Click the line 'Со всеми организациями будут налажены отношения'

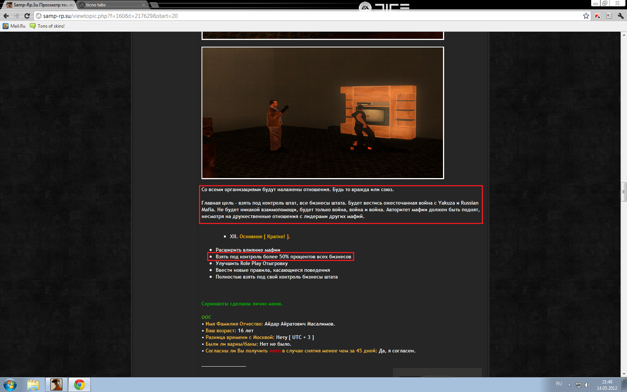pyautogui.click(x=297, y=189)
